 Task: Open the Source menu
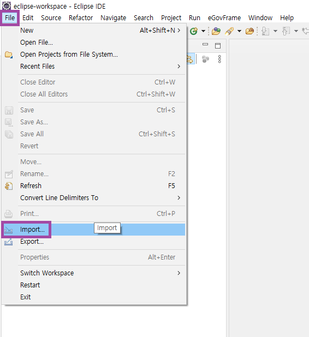(x=51, y=18)
